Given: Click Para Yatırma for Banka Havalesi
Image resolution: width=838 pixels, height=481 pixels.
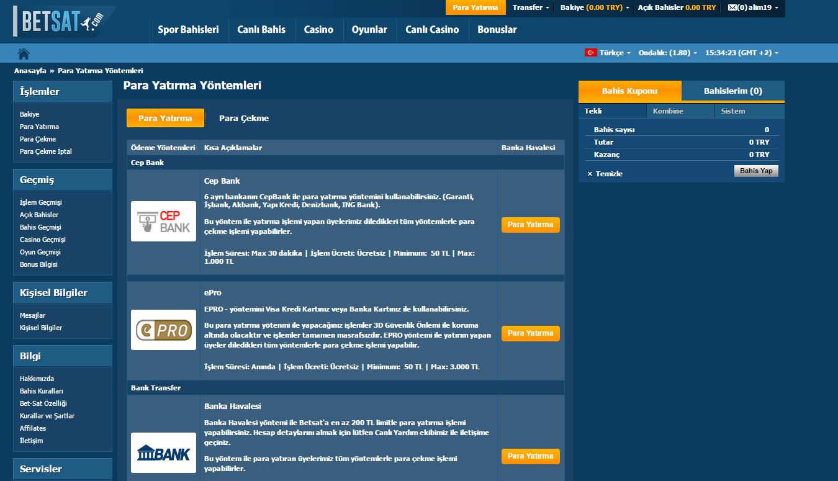Looking at the screenshot, I should click(530, 456).
